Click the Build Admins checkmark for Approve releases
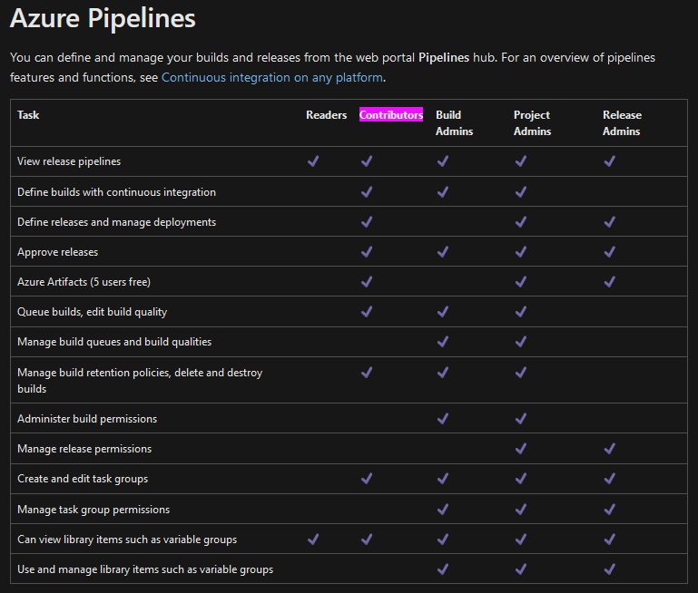The height and width of the screenshot is (593, 698). tap(443, 252)
